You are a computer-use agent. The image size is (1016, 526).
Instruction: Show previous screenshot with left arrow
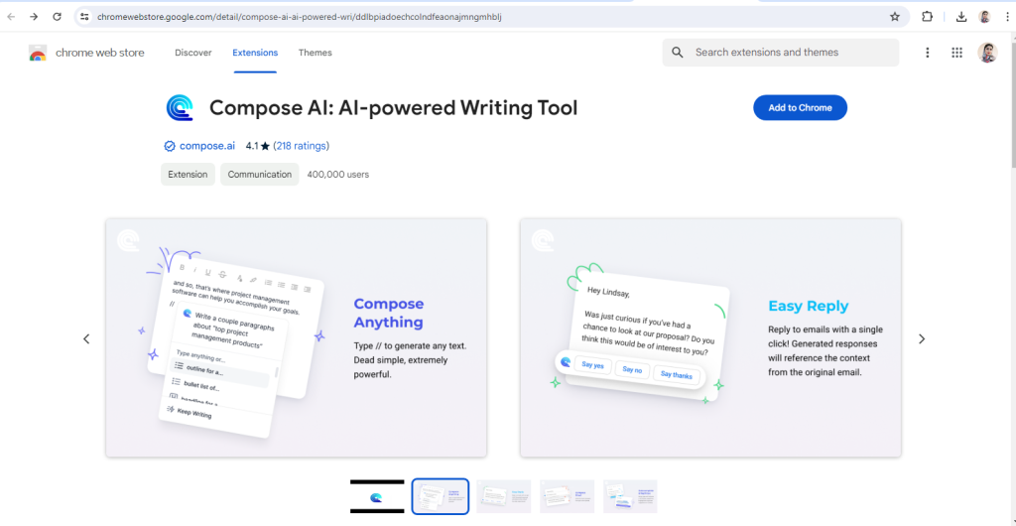86,339
